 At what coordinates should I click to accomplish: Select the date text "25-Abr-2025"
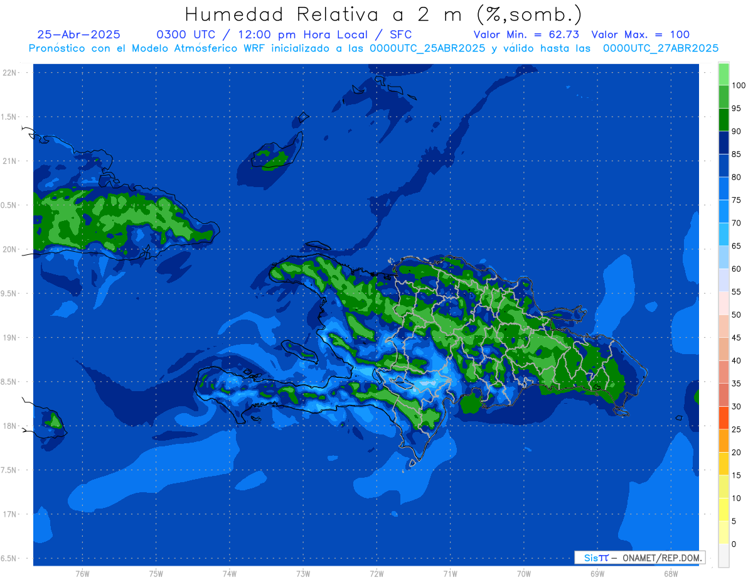[79, 35]
